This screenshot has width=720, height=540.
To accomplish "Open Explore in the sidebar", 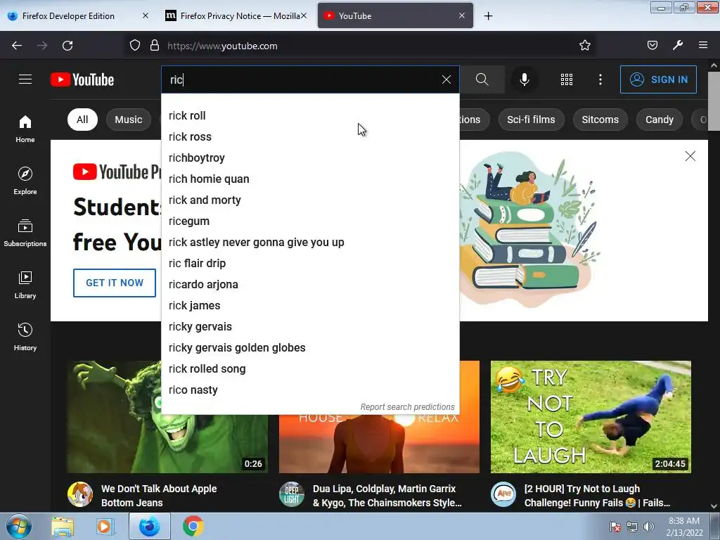I will click(x=25, y=181).
